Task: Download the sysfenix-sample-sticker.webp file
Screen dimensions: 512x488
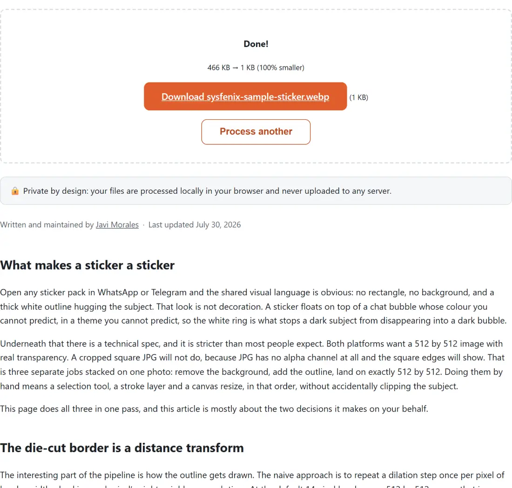Action: point(245,96)
